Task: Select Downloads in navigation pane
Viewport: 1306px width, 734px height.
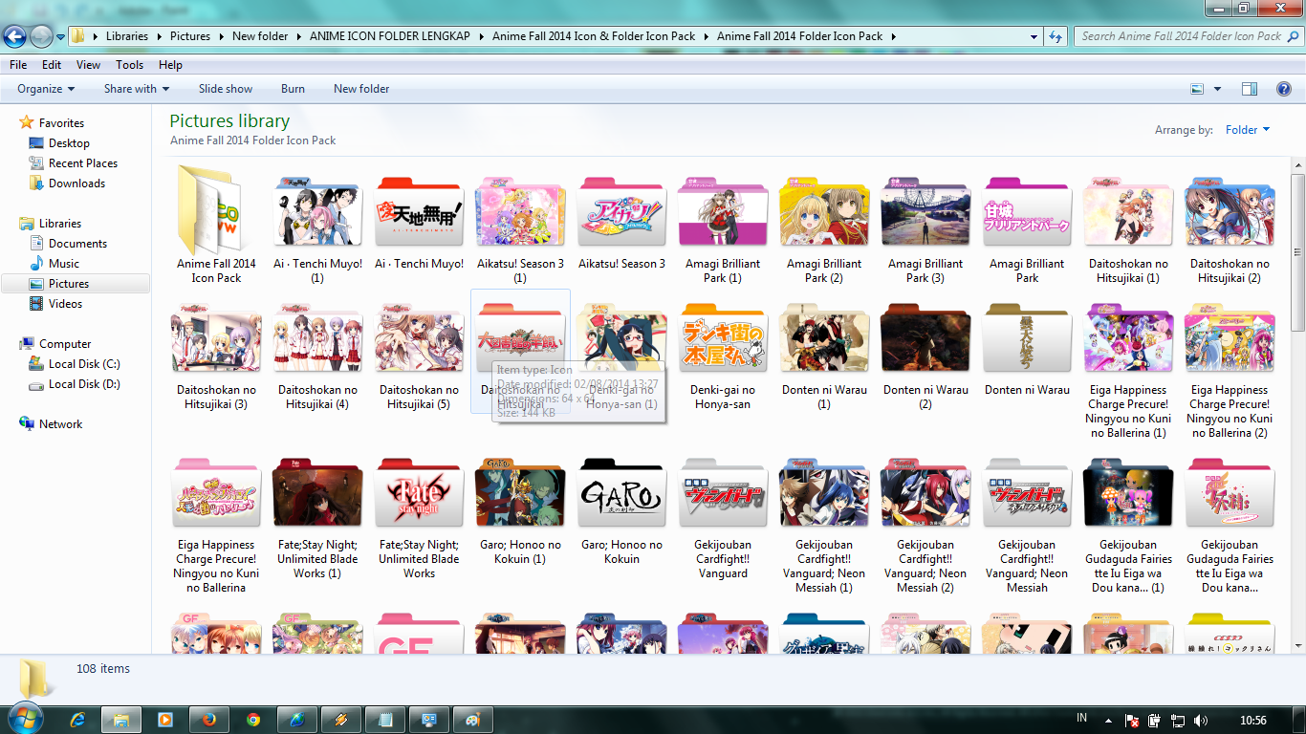Action: pos(76,183)
